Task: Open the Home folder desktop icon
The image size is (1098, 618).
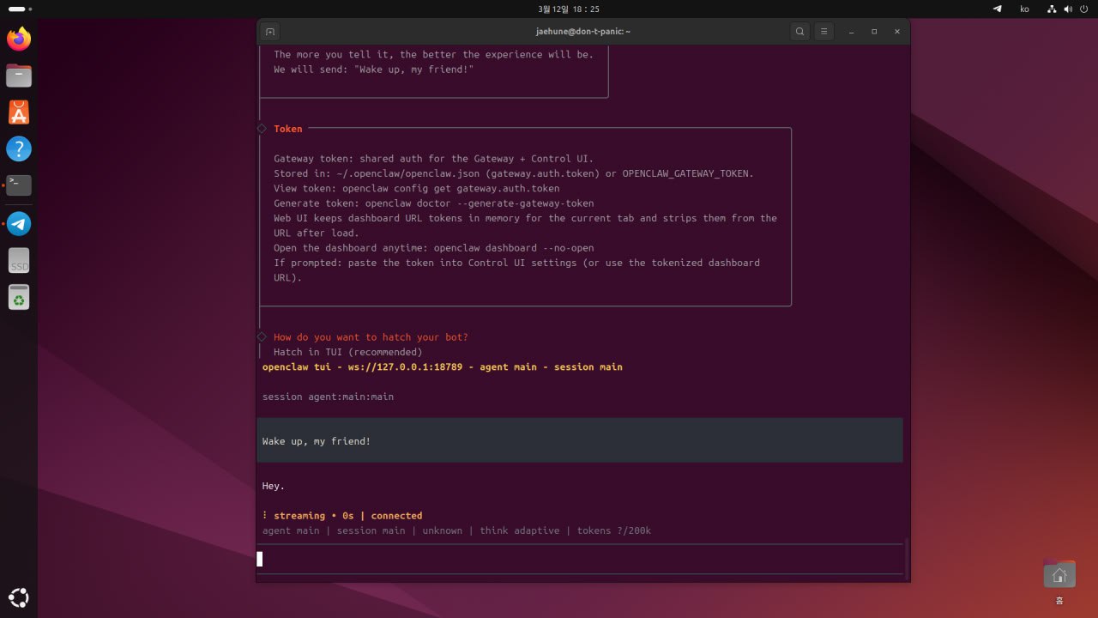Action: tap(1059, 575)
